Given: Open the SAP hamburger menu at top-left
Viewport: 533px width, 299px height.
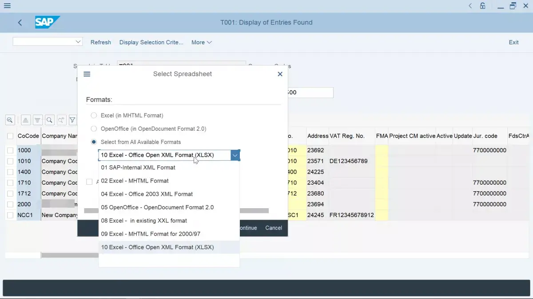Looking at the screenshot, I should 7,6.
